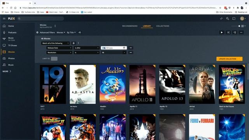Open the Apollo 13 movie poster
The image size is (249, 140).
(172, 84)
